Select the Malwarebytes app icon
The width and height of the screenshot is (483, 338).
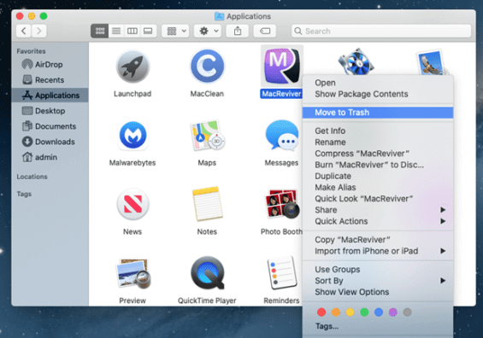click(x=133, y=136)
